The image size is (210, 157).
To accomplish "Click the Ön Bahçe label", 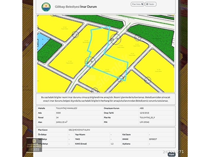I will tap(42, 134).
